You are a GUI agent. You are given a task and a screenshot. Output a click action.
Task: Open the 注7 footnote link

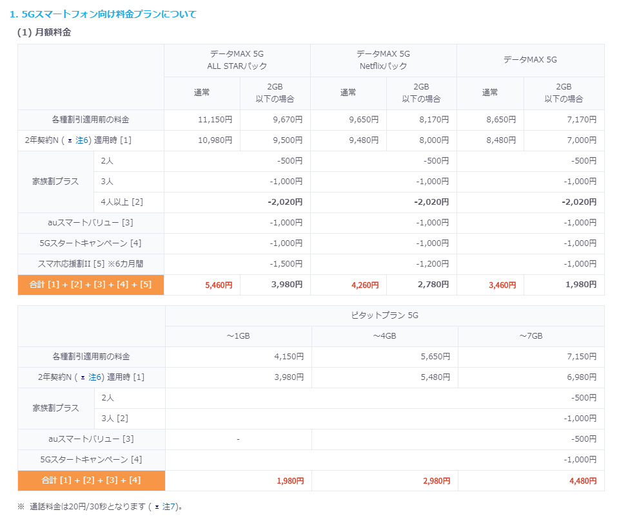pyautogui.click(x=169, y=507)
